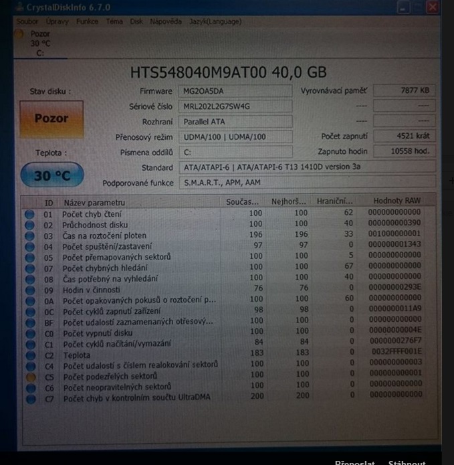Click blue status dot for 02 Průchodnost disku

point(29,225)
